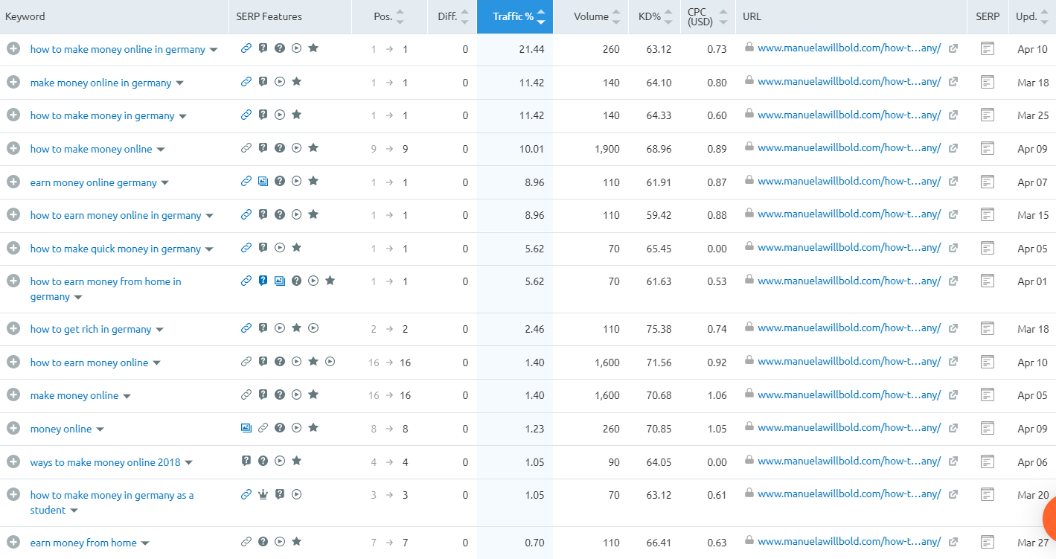Open URL link in 'earn money online germany' row
The width and height of the screenshot is (1056, 559).
848,181
